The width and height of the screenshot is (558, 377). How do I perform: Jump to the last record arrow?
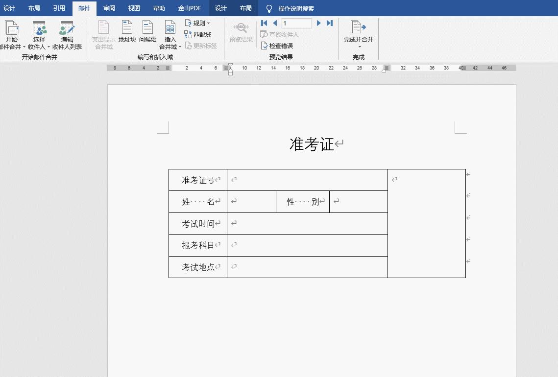pos(329,23)
